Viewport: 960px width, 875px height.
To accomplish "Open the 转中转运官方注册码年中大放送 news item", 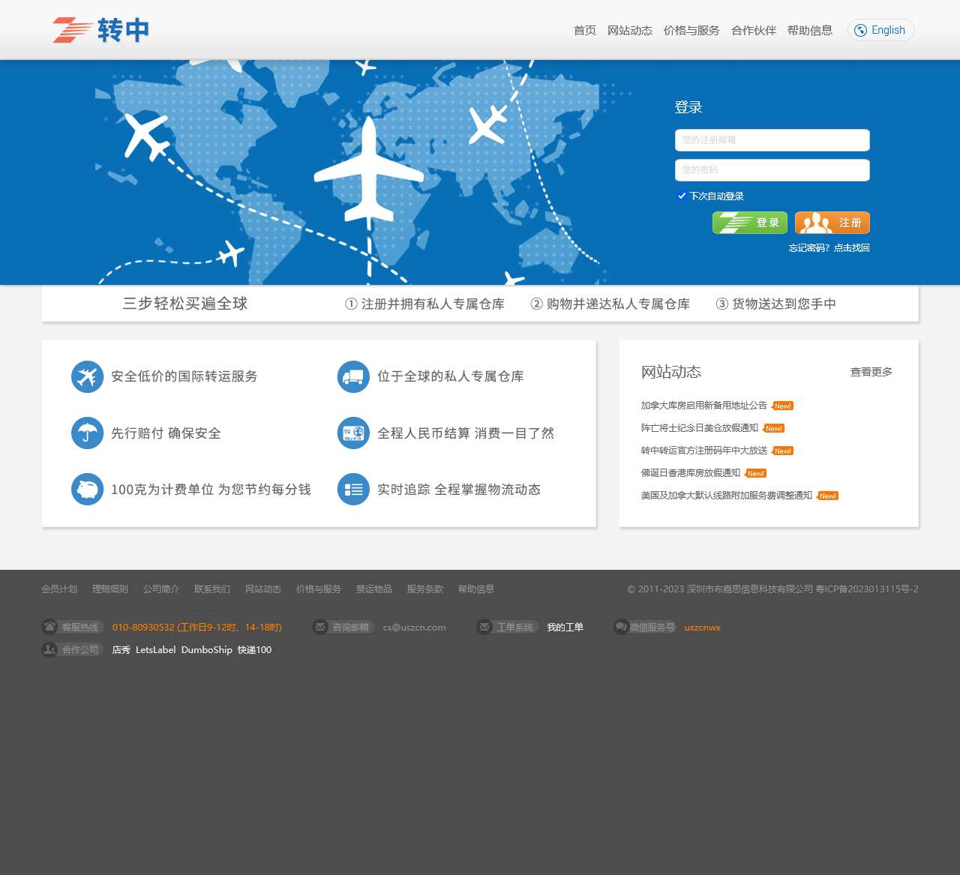I will [x=704, y=451].
